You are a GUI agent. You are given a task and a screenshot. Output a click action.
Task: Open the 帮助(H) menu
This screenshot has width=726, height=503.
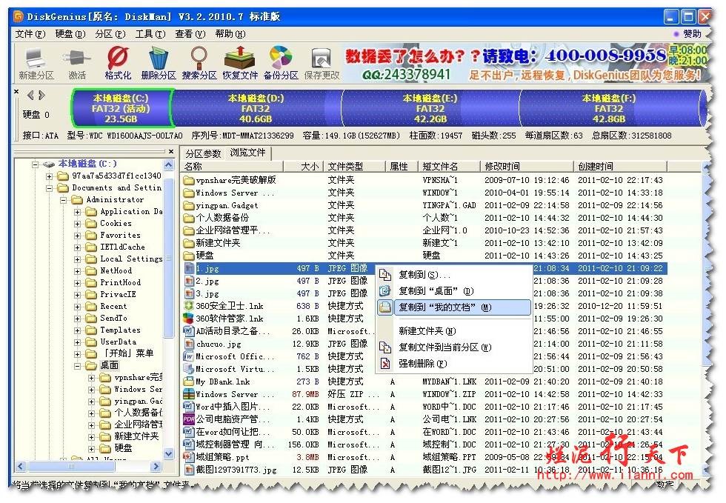[230, 34]
